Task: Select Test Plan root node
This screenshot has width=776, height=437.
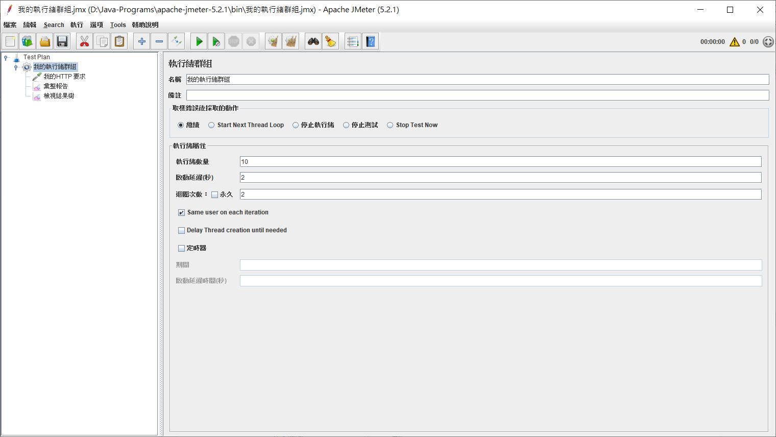Action: pos(37,57)
